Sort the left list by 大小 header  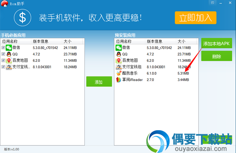point(72,41)
